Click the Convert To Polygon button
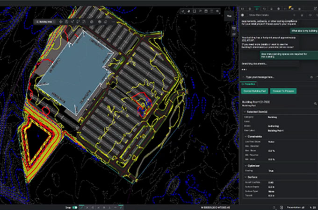Screen dimensions: 318x210 pyautogui.click(x=282, y=91)
